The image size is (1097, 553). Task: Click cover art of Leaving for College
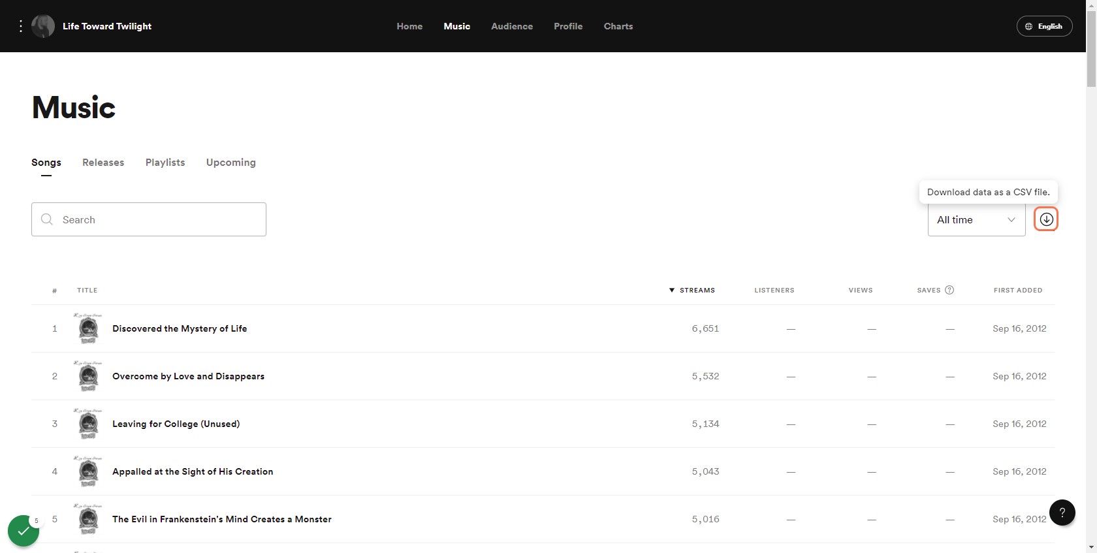(88, 424)
